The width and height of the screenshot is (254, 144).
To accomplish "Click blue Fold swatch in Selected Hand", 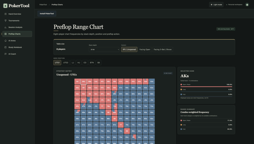I will click(181, 94).
